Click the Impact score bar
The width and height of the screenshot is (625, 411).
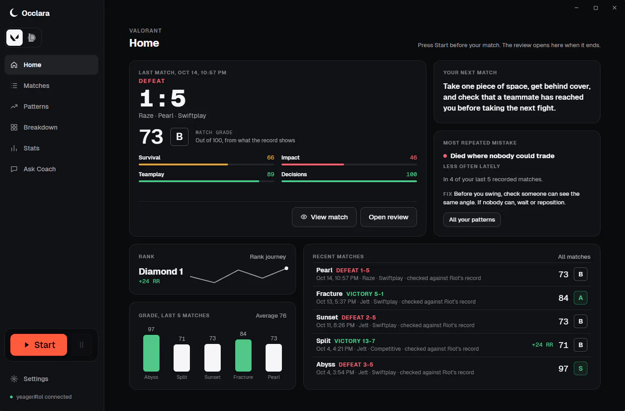pos(349,164)
